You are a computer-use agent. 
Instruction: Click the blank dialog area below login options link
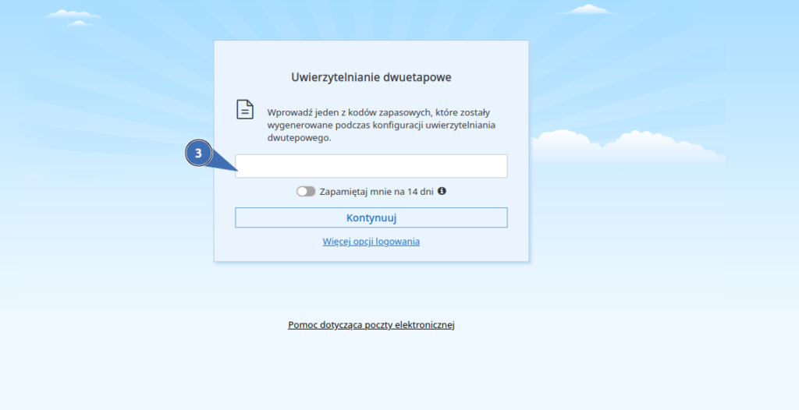pyautogui.click(x=371, y=255)
